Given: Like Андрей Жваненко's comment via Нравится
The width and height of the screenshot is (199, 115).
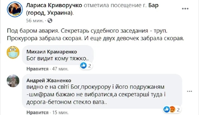Looking at the screenshot, I should point(37,112).
